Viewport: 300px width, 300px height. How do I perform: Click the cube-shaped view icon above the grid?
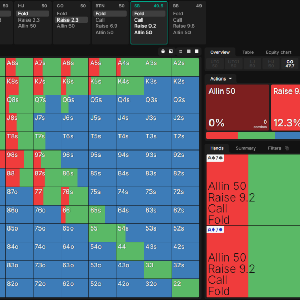163,51
